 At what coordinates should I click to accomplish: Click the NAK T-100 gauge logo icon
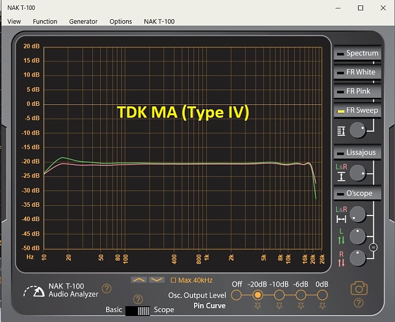(34, 291)
